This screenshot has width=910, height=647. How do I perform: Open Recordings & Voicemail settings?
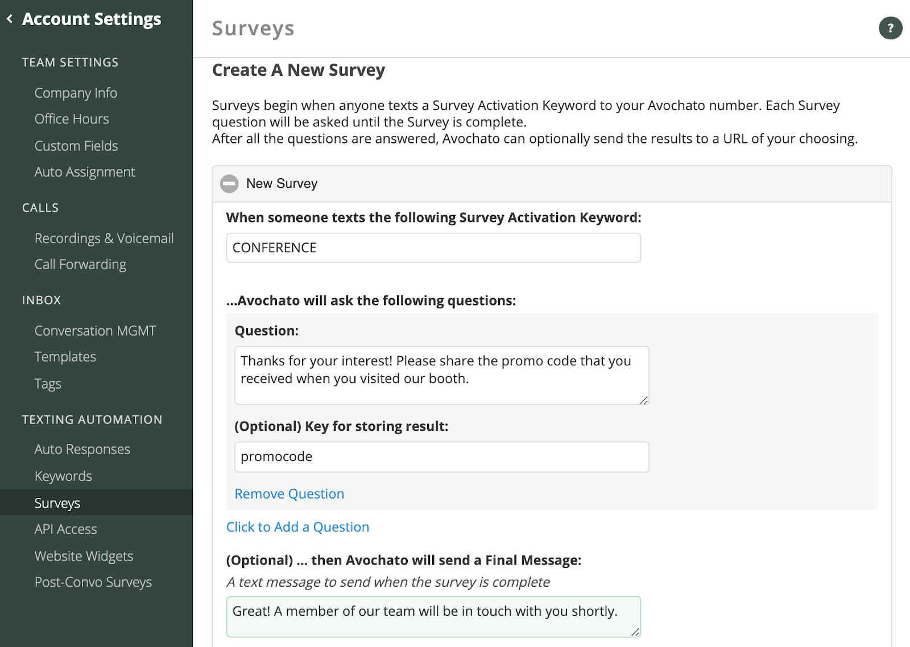(104, 238)
